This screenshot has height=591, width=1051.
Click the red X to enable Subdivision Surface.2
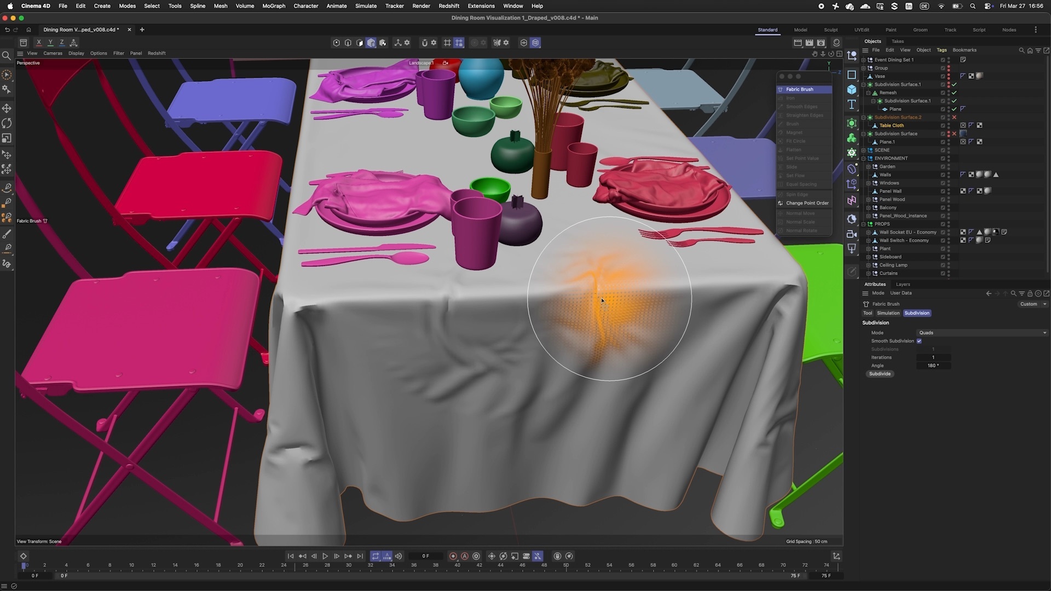point(954,117)
